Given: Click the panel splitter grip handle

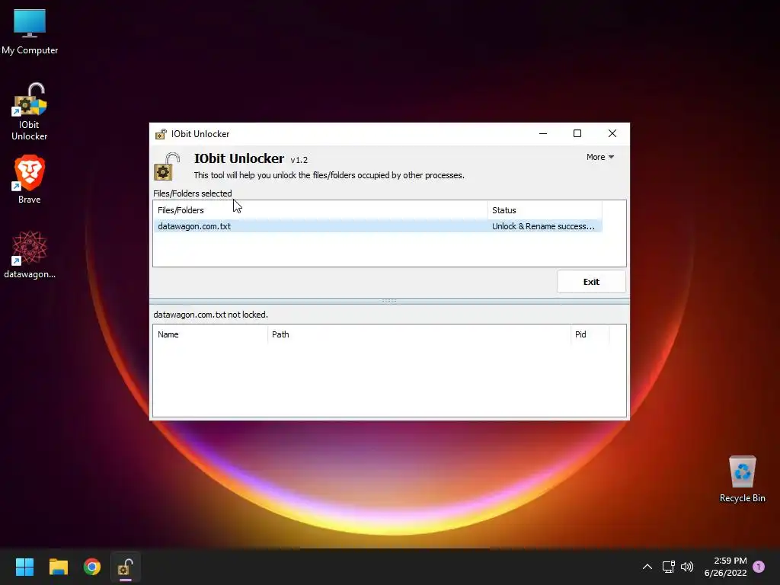Looking at the screenshot, I should pyautogui.click(x=389, y=301).
